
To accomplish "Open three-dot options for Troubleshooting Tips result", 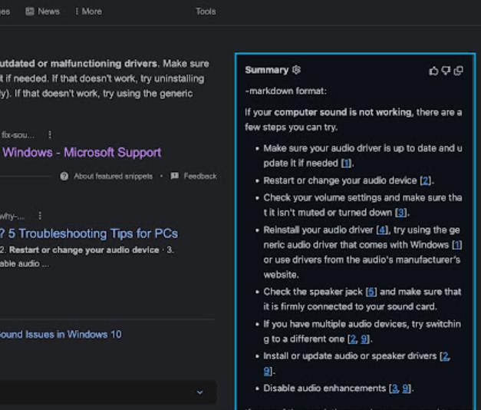I will pyautogui.click(x=40, y=216).
